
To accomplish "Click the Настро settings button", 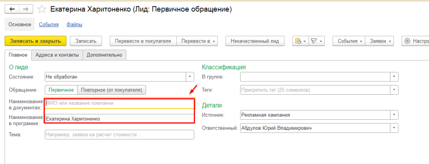I will click(415, 41).
